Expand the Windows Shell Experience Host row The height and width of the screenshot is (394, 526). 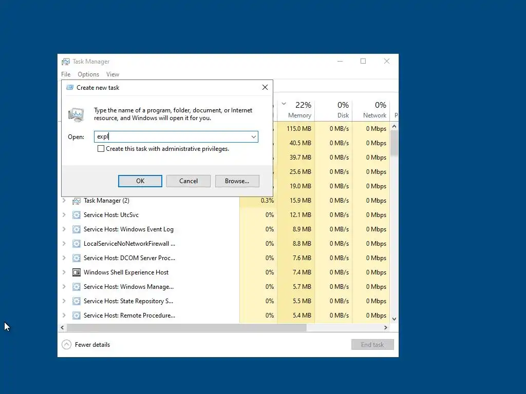tap(64, 272)
